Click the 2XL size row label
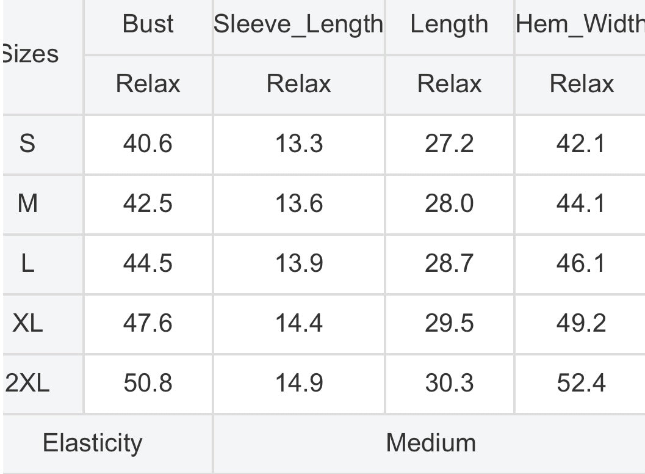This screenshot has height=474, width=645. [x=27, y=382]
